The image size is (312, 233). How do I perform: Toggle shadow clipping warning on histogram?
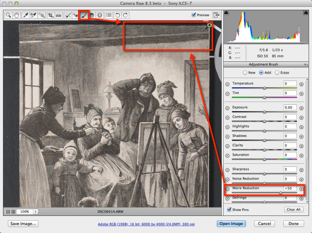[226, 13]
